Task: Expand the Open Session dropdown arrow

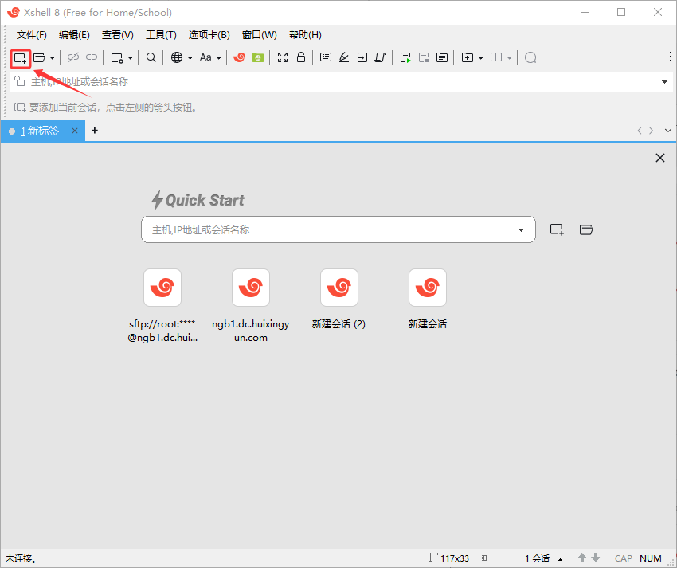Action: point(53,58)
